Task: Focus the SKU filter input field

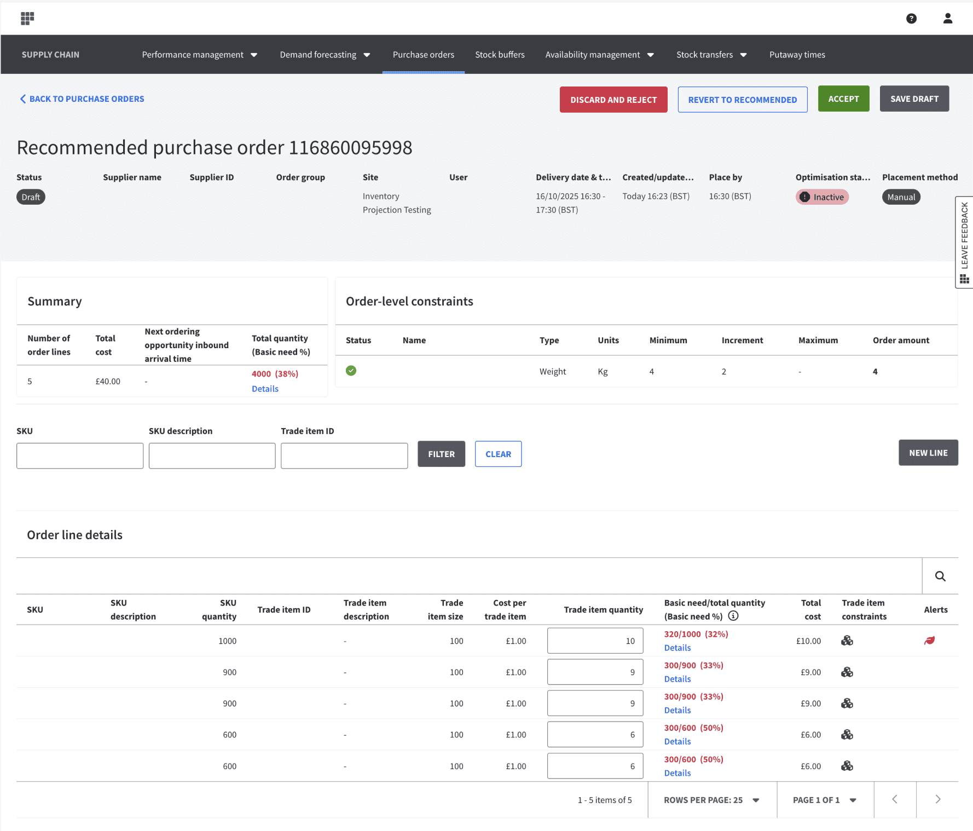Action: 80,455
